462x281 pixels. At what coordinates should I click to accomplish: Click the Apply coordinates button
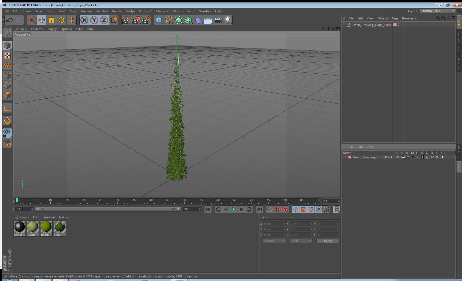[x=328, y=241]
